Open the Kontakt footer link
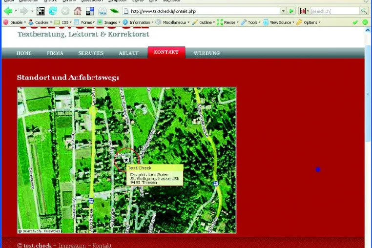 pos(102,246)
